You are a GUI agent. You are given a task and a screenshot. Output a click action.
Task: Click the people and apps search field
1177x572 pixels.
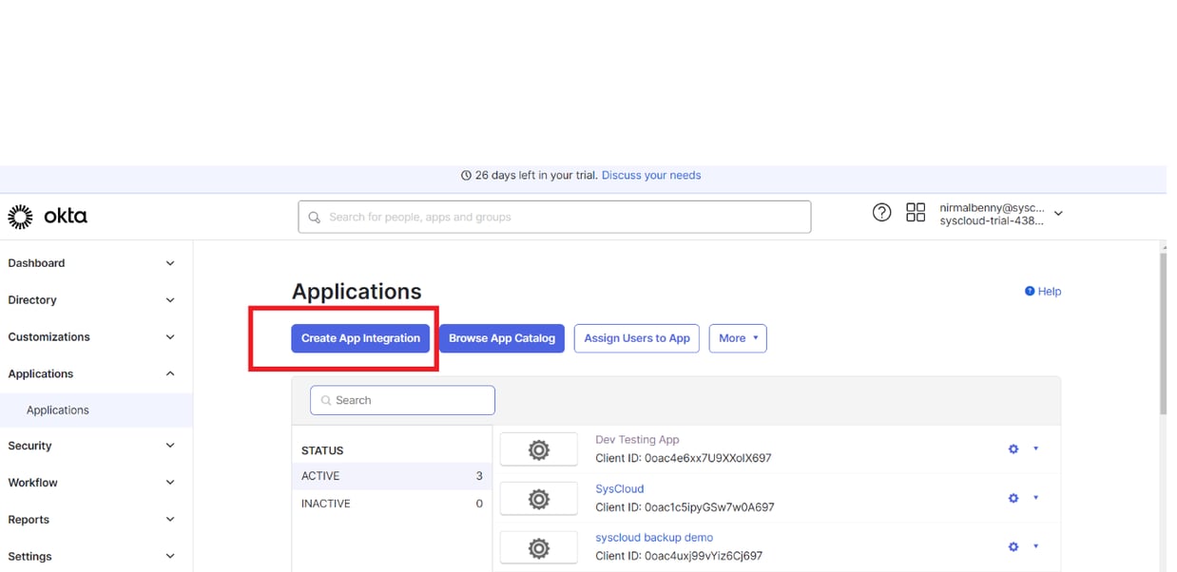click(x=554, y=217)
